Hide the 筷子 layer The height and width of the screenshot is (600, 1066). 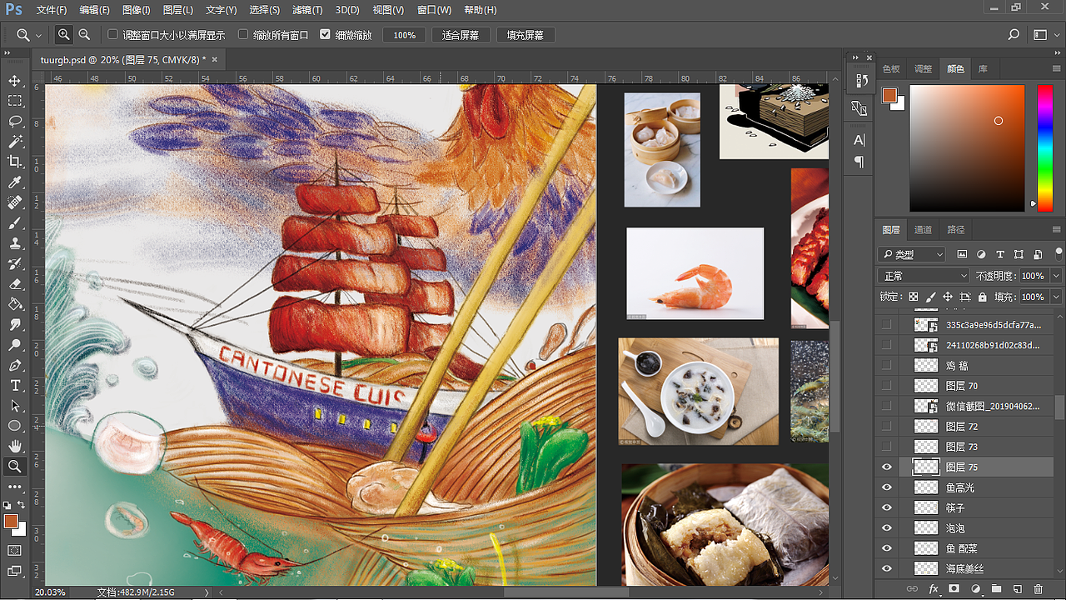point(886,507)
